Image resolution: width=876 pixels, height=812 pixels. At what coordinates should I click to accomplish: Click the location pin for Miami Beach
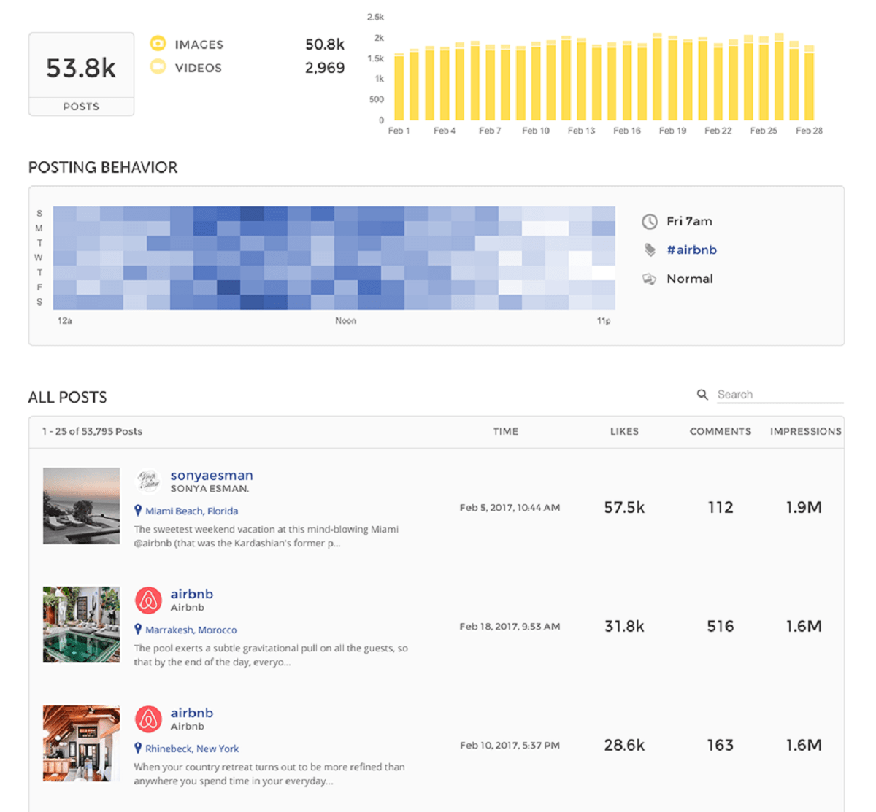pyautogui.click(x=138, y=511)
